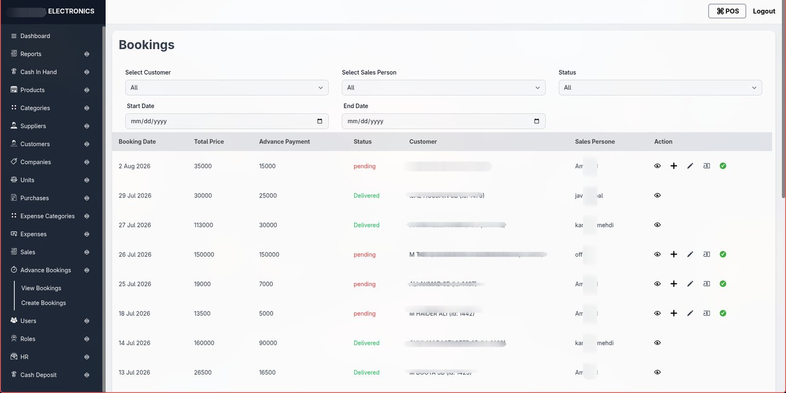
Task: Click the green check icon on 18 Jul 2026 row
Action: (x=723, y=313)
